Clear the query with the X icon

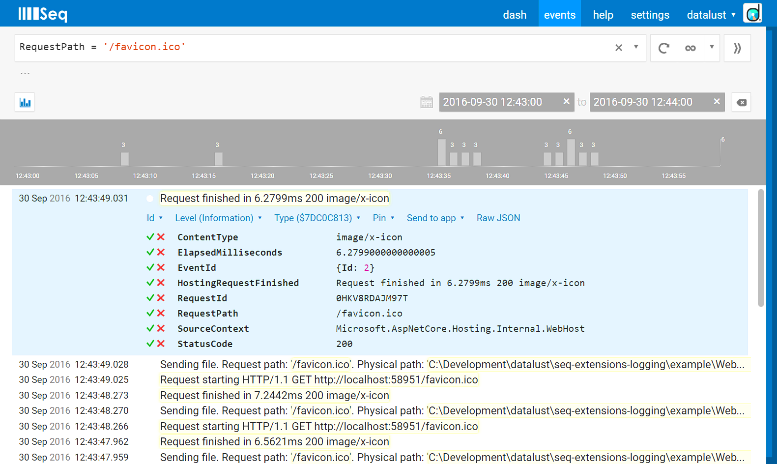point(619,48)
